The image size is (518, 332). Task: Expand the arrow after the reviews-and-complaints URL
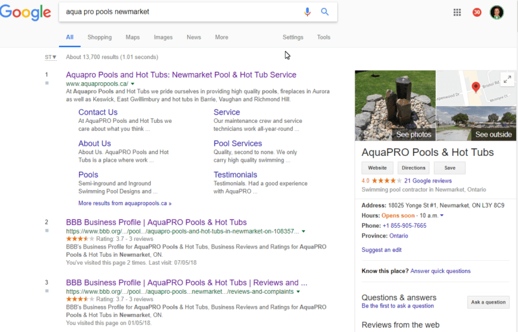coord(298,292)
